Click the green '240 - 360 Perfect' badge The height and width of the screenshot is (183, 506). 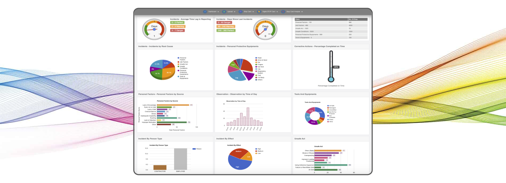(x=226, y=31)
